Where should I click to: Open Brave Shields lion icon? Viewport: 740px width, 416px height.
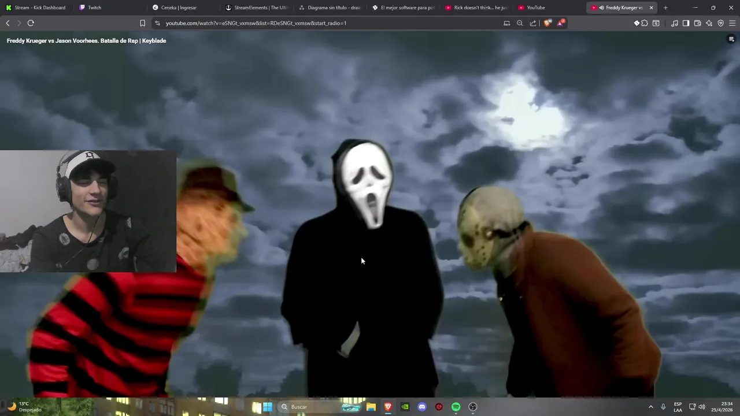click(x=547, y=23)
